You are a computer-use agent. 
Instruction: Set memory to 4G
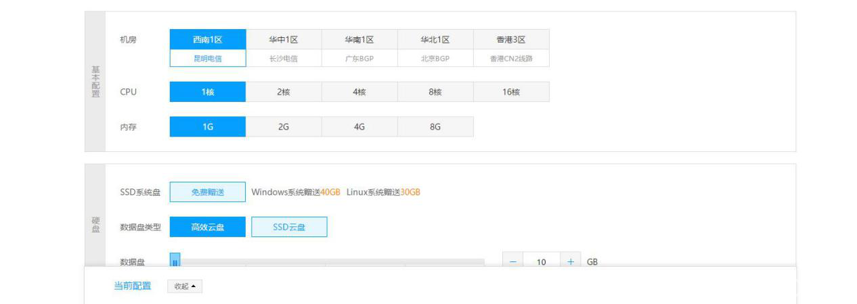359,127
